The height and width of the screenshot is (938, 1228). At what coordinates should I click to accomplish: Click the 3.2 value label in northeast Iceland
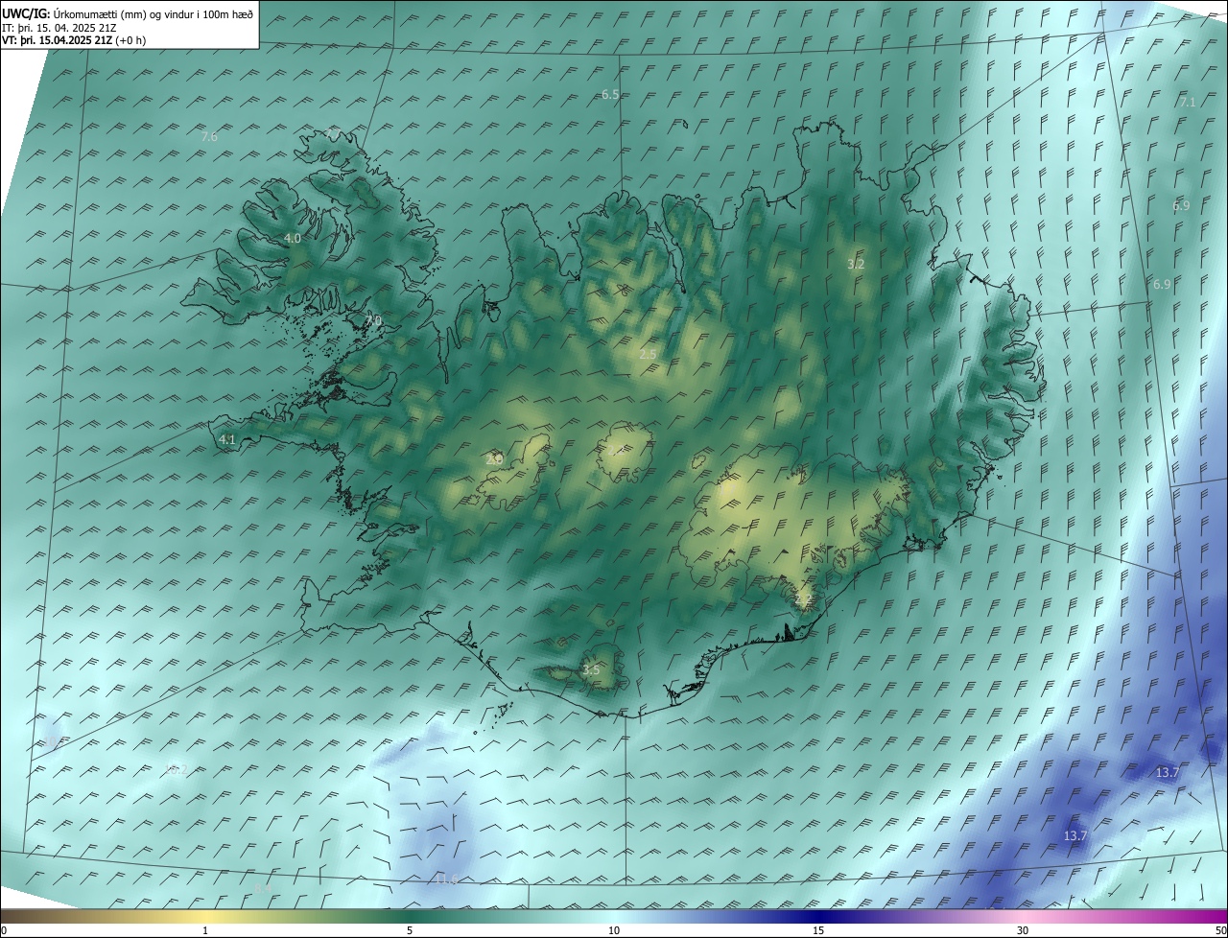(x=856, y=263)
